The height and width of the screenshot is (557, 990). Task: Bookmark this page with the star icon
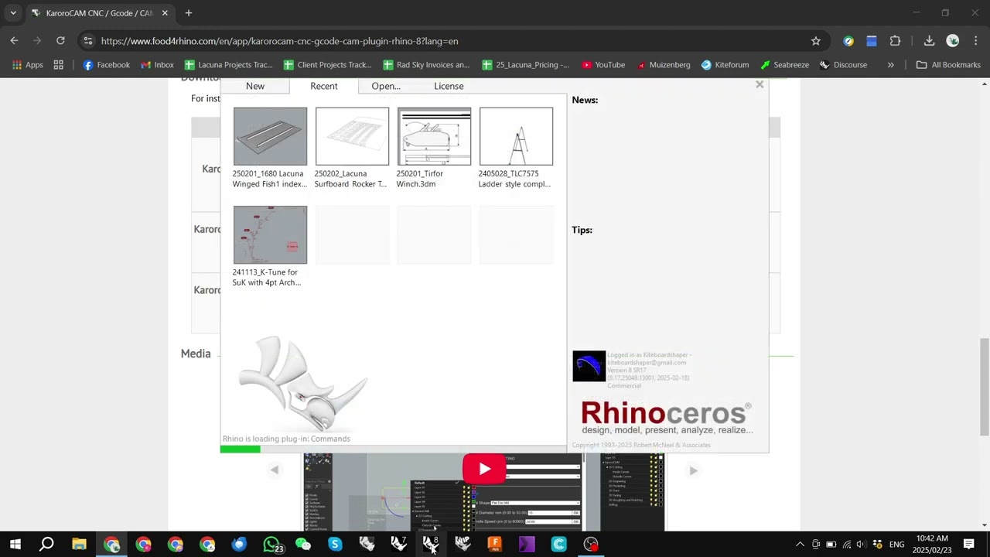[x=815, y=41]
